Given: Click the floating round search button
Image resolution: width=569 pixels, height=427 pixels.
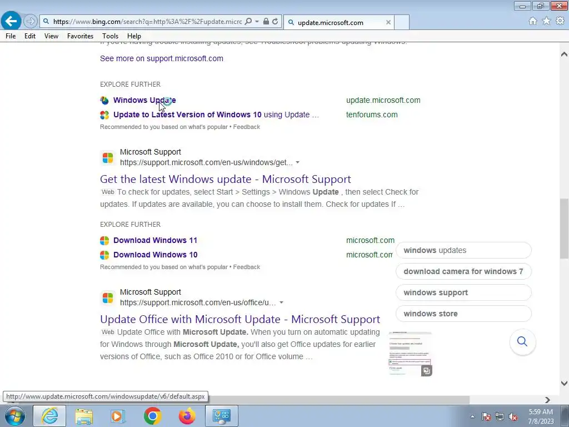Looking at the screenshot, I should (522, 341).
